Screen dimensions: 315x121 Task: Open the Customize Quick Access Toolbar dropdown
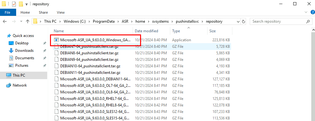click(26, 4)
